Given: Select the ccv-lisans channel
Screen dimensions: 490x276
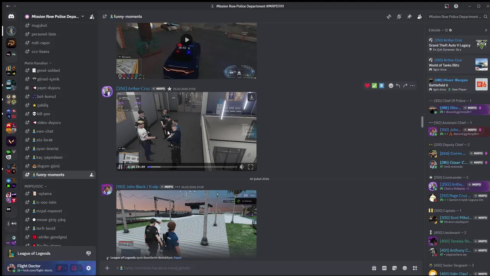Looking at the screenshot, I should tap(59, 51).
